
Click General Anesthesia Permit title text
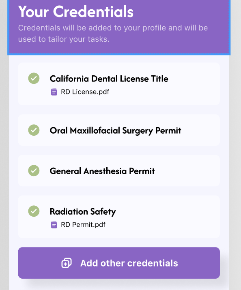(x=102, y=171)
